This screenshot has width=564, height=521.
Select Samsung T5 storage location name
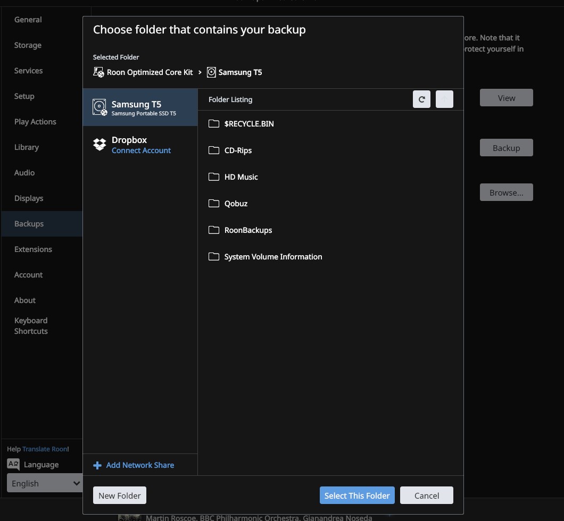point(136,104)
